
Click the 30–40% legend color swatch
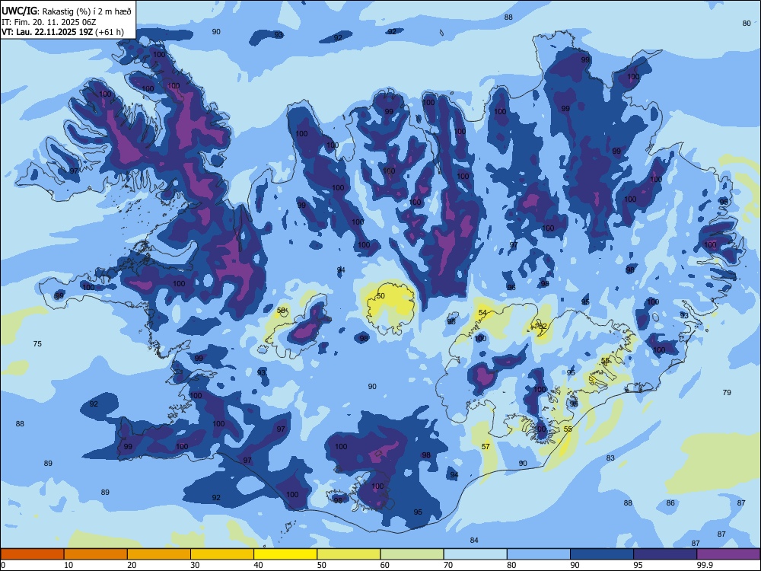[222, 554]
